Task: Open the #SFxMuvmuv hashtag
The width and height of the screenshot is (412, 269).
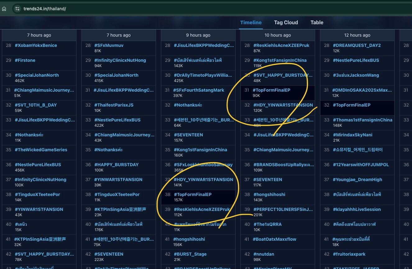Action: (x=109, y=45)
